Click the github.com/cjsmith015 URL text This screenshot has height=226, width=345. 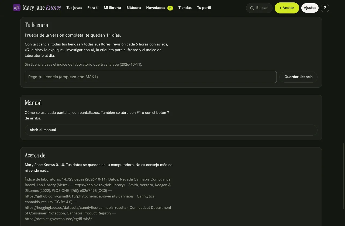pyautogui.click(x=79, y=196)
